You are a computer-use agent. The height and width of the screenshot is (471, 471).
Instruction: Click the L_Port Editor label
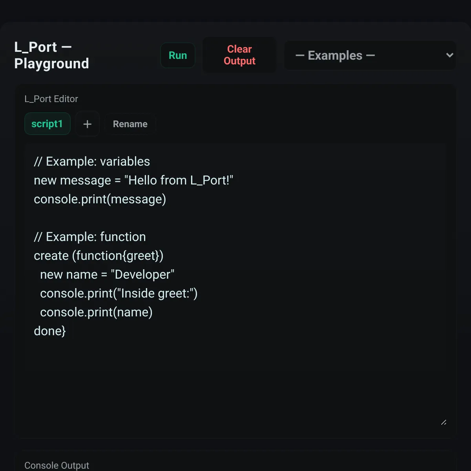[x=51, y=99]
